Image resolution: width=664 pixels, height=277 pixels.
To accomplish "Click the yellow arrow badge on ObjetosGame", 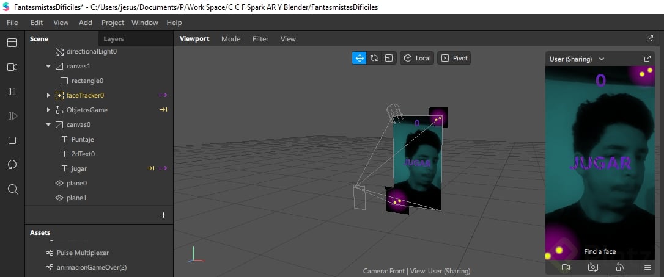I will click(x=163, y=110).
